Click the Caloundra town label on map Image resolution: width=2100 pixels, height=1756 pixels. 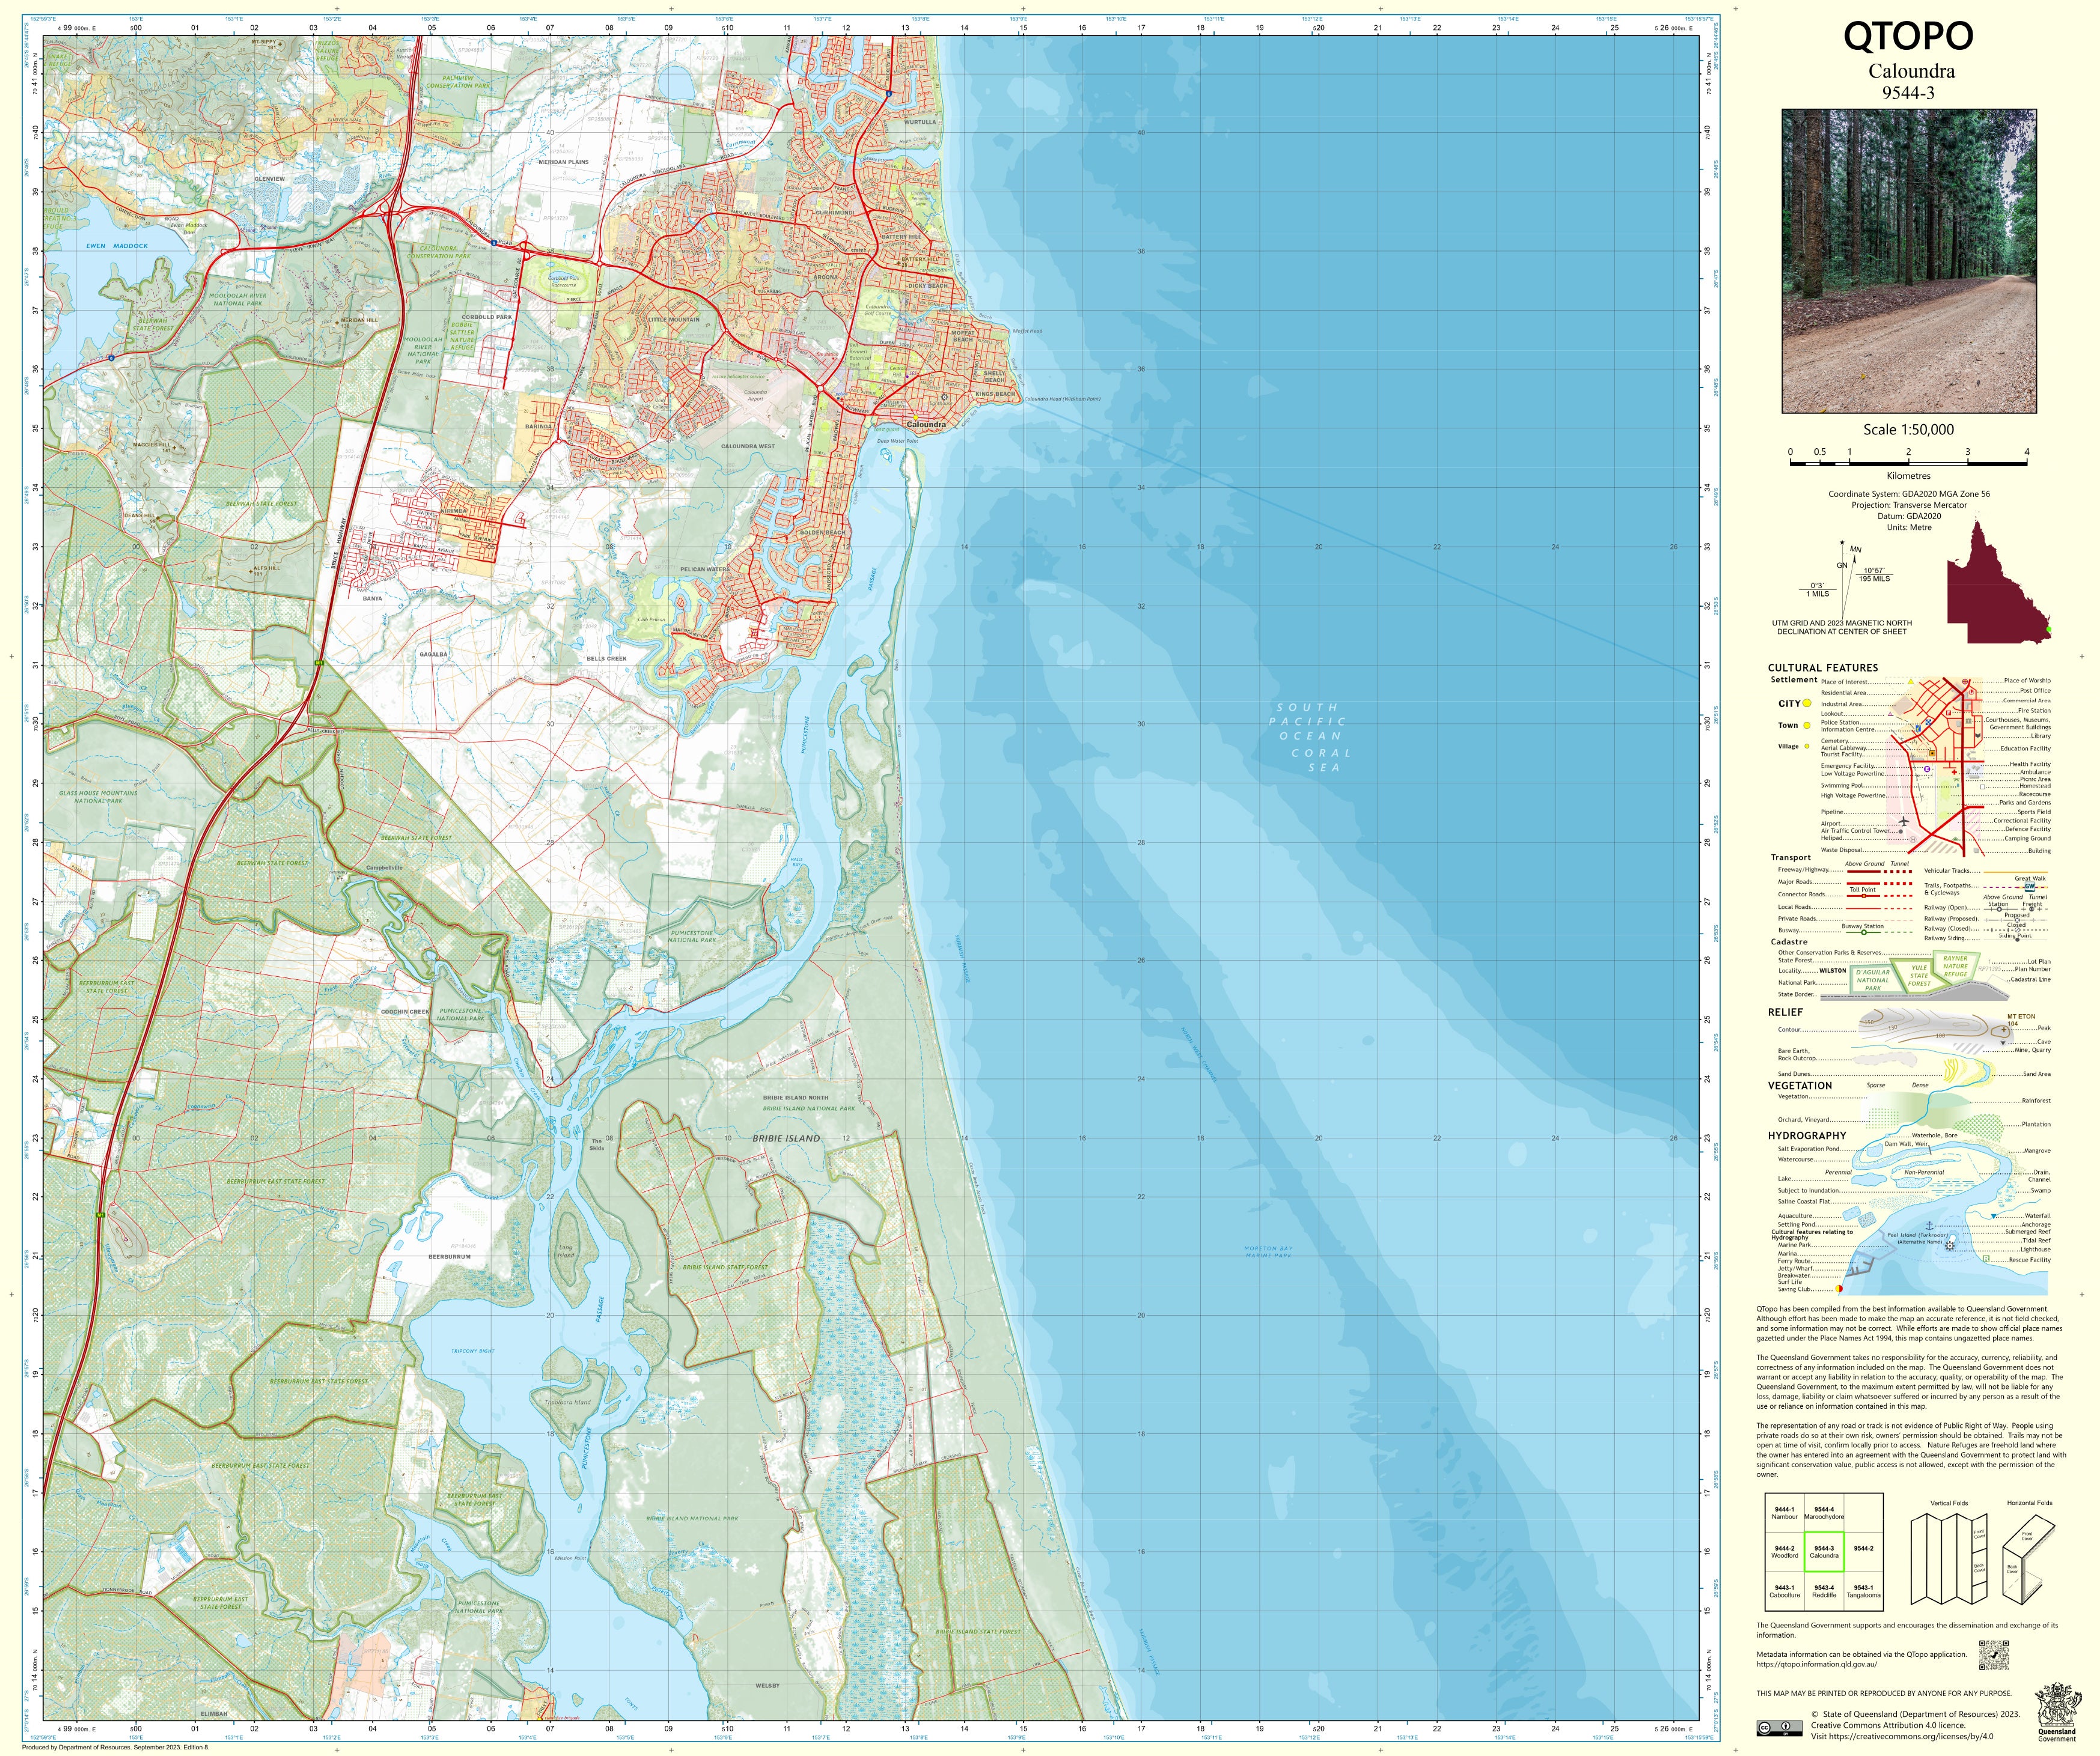click(926, 425)
